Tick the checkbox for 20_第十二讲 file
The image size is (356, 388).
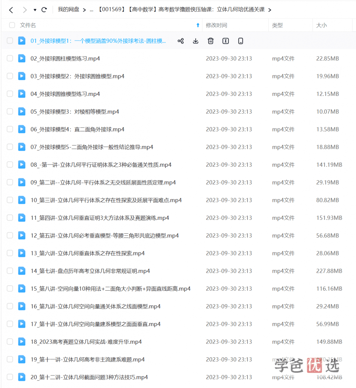pyautogui.click(x=10, y=377)
